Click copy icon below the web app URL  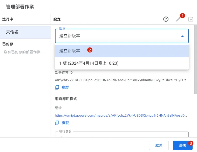pyautogui.click(x=57, y=123)
